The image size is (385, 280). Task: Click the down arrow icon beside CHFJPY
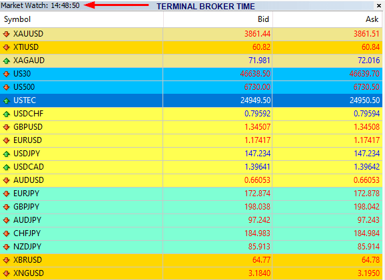point(7,233)
